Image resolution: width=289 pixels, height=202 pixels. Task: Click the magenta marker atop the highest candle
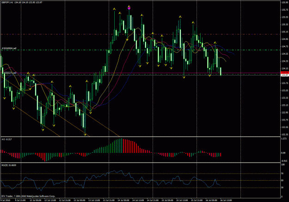tap(129, 8)
